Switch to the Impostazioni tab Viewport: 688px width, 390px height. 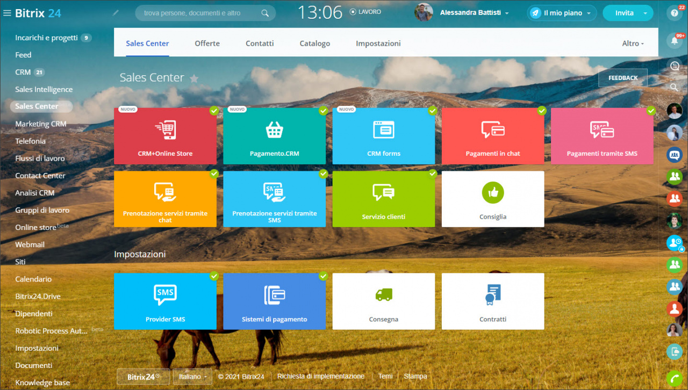click(378, 44)
